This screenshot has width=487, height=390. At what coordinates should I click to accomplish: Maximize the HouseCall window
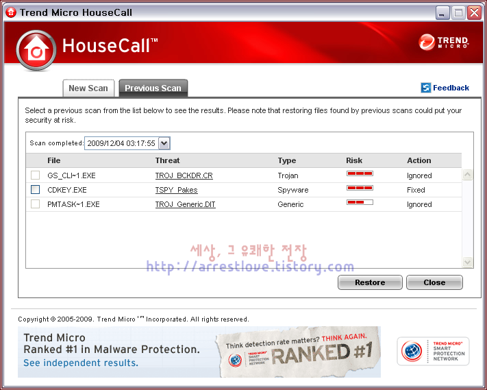(x=458, y=13)
